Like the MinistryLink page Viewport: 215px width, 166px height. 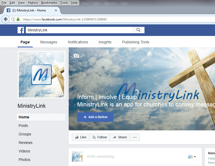[x=81, y=137]
